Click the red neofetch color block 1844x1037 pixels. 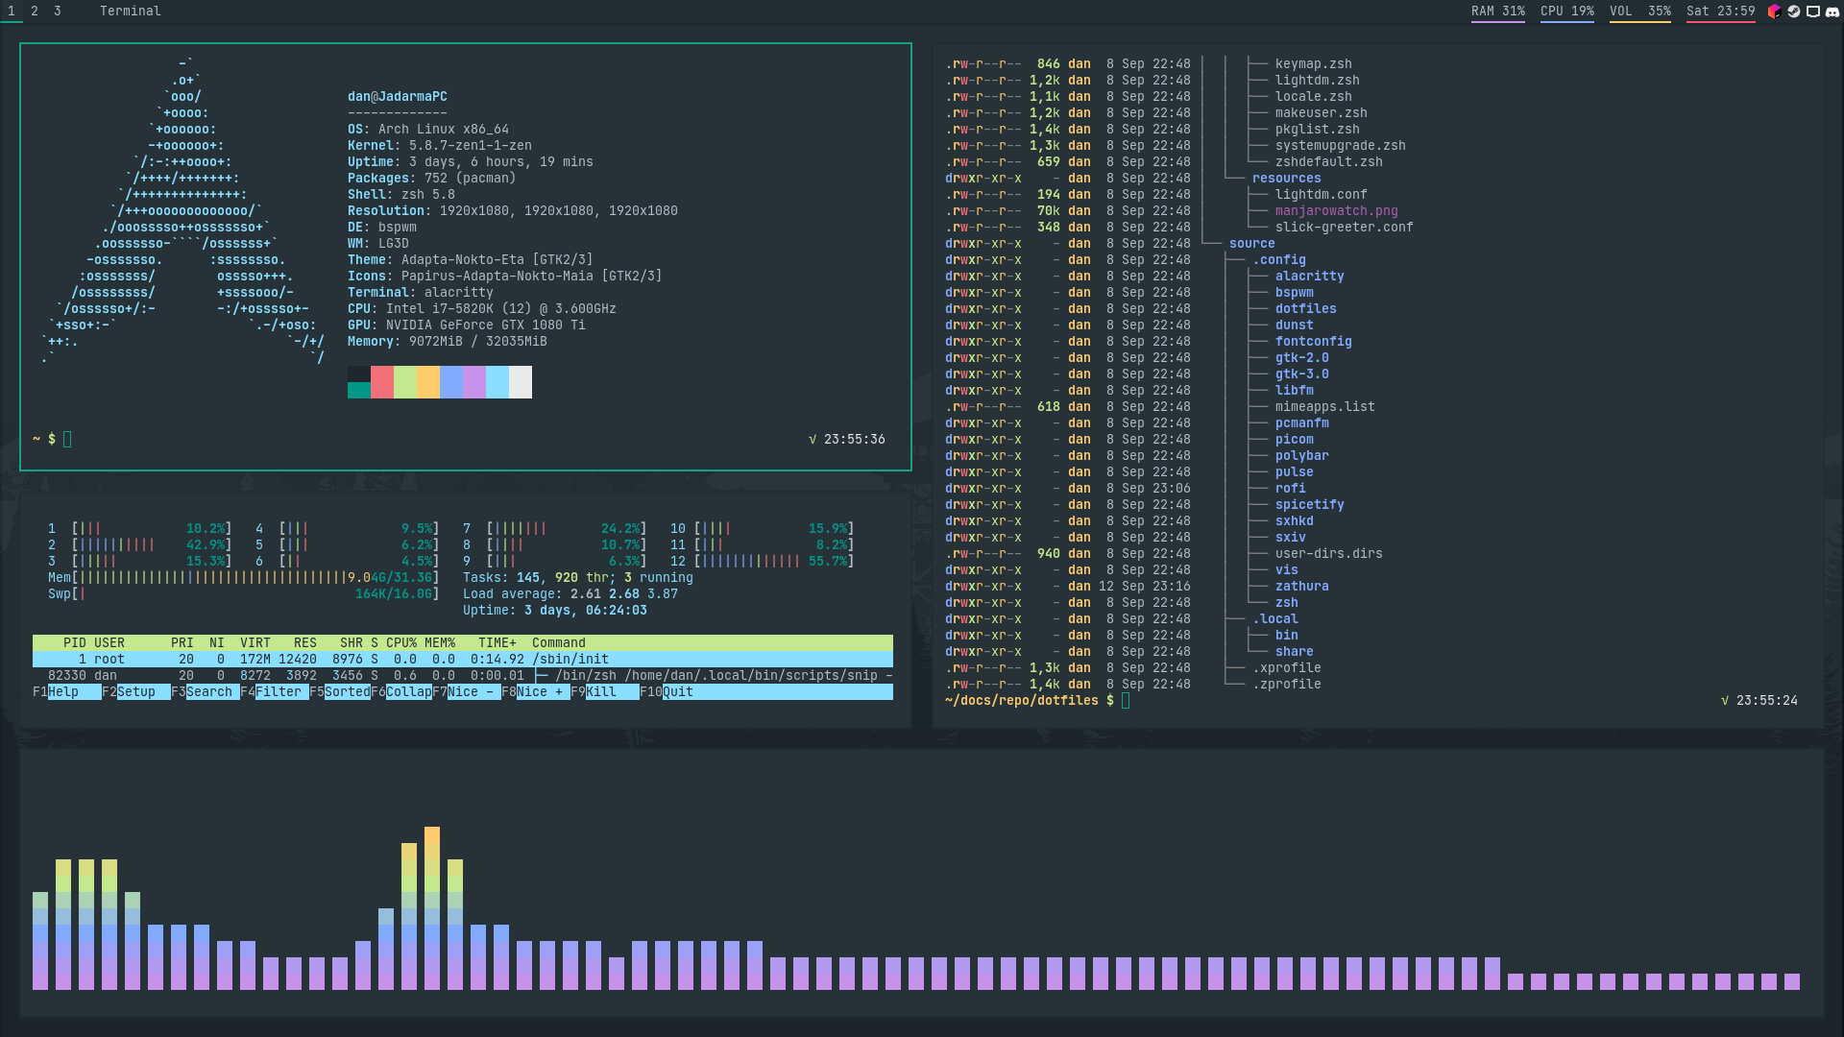[382, 382]
